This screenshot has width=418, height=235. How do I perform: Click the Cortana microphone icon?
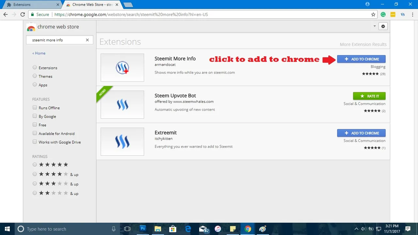coord(114,229)
